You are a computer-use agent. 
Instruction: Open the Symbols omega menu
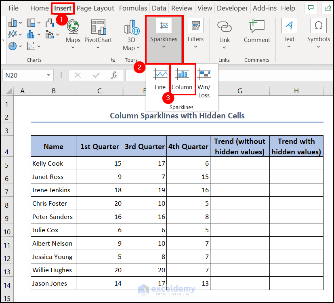coord(318,32)
